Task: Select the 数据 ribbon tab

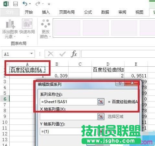Action: pos(105,12)
